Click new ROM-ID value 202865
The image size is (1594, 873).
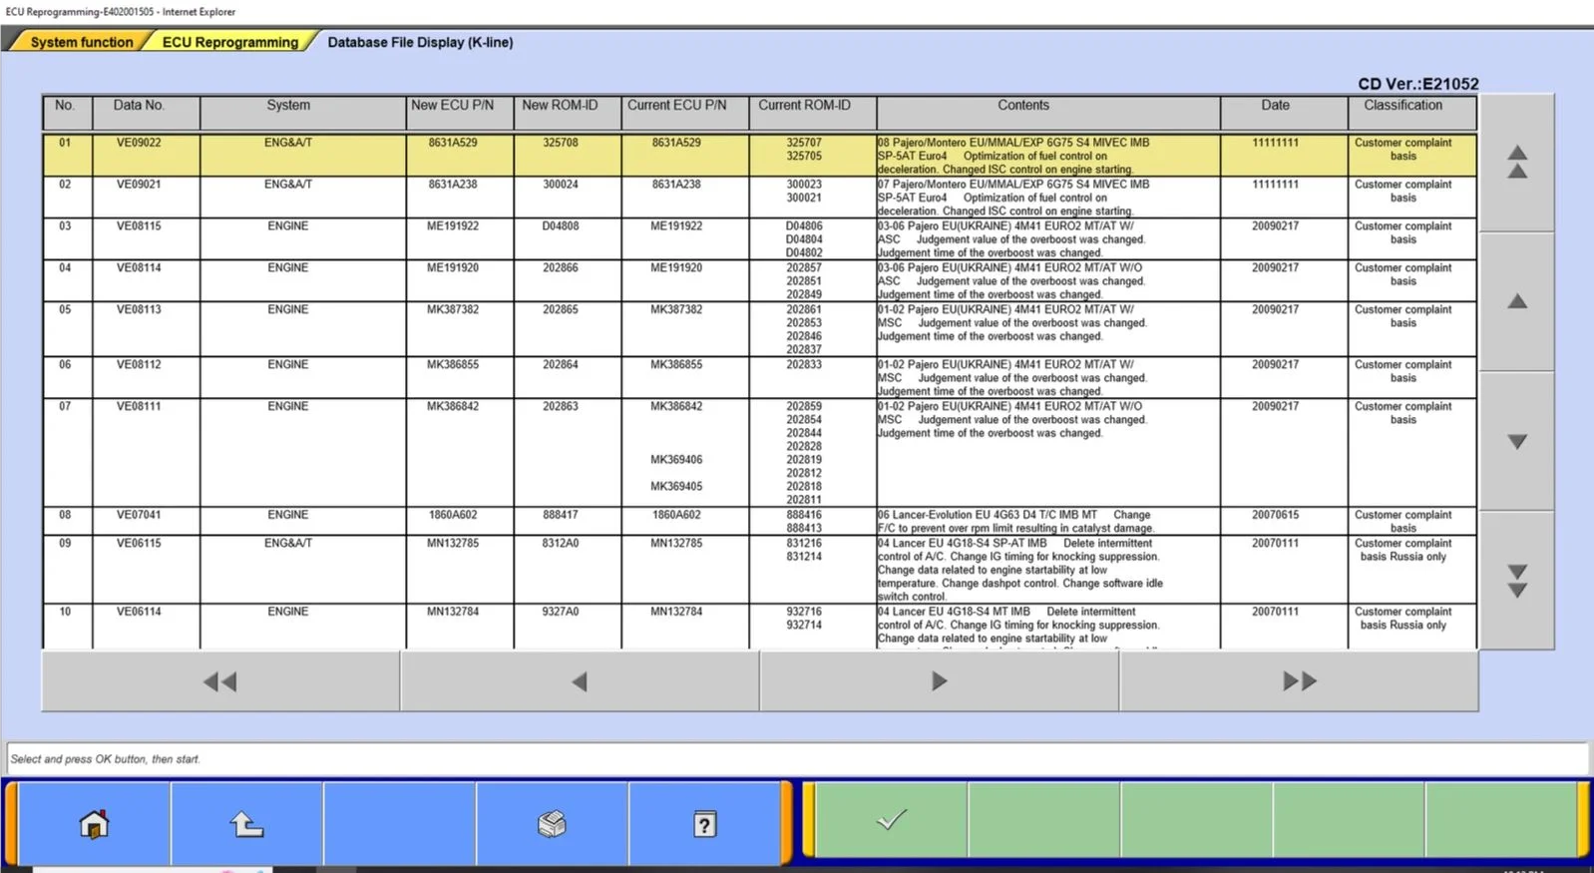tap(561, 310)
